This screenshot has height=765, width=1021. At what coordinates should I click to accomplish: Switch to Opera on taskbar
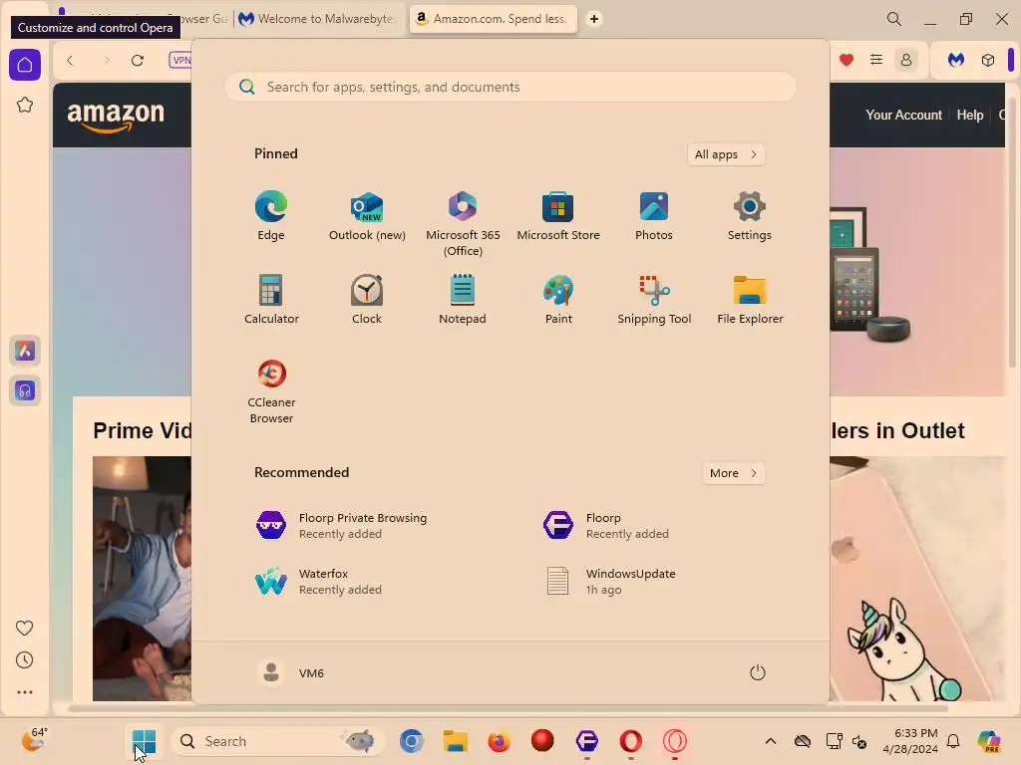630,741
